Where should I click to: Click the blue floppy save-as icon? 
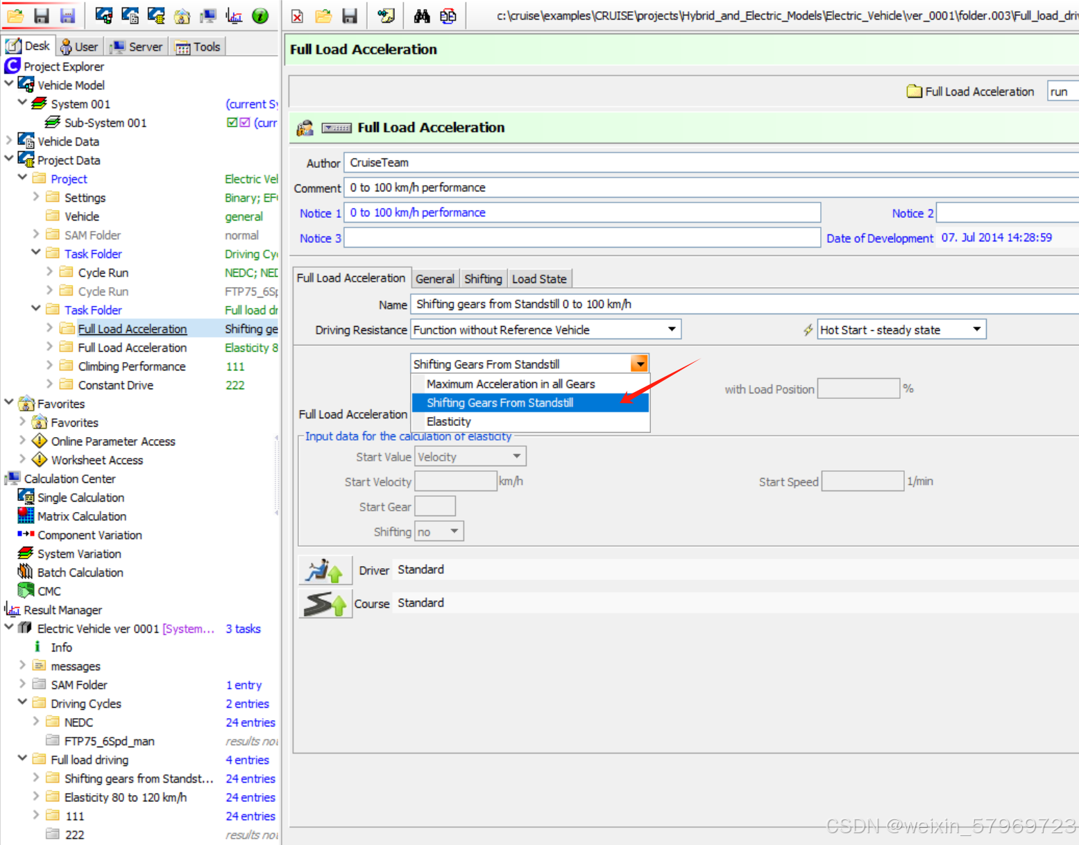[x=67, y=15]
